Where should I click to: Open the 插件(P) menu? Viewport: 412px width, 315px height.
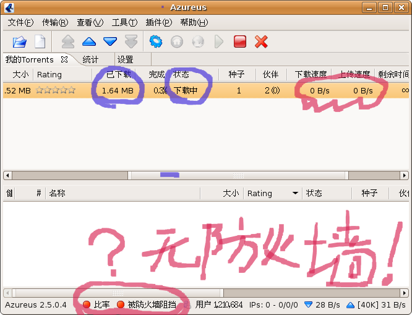[x=159, y=22]
